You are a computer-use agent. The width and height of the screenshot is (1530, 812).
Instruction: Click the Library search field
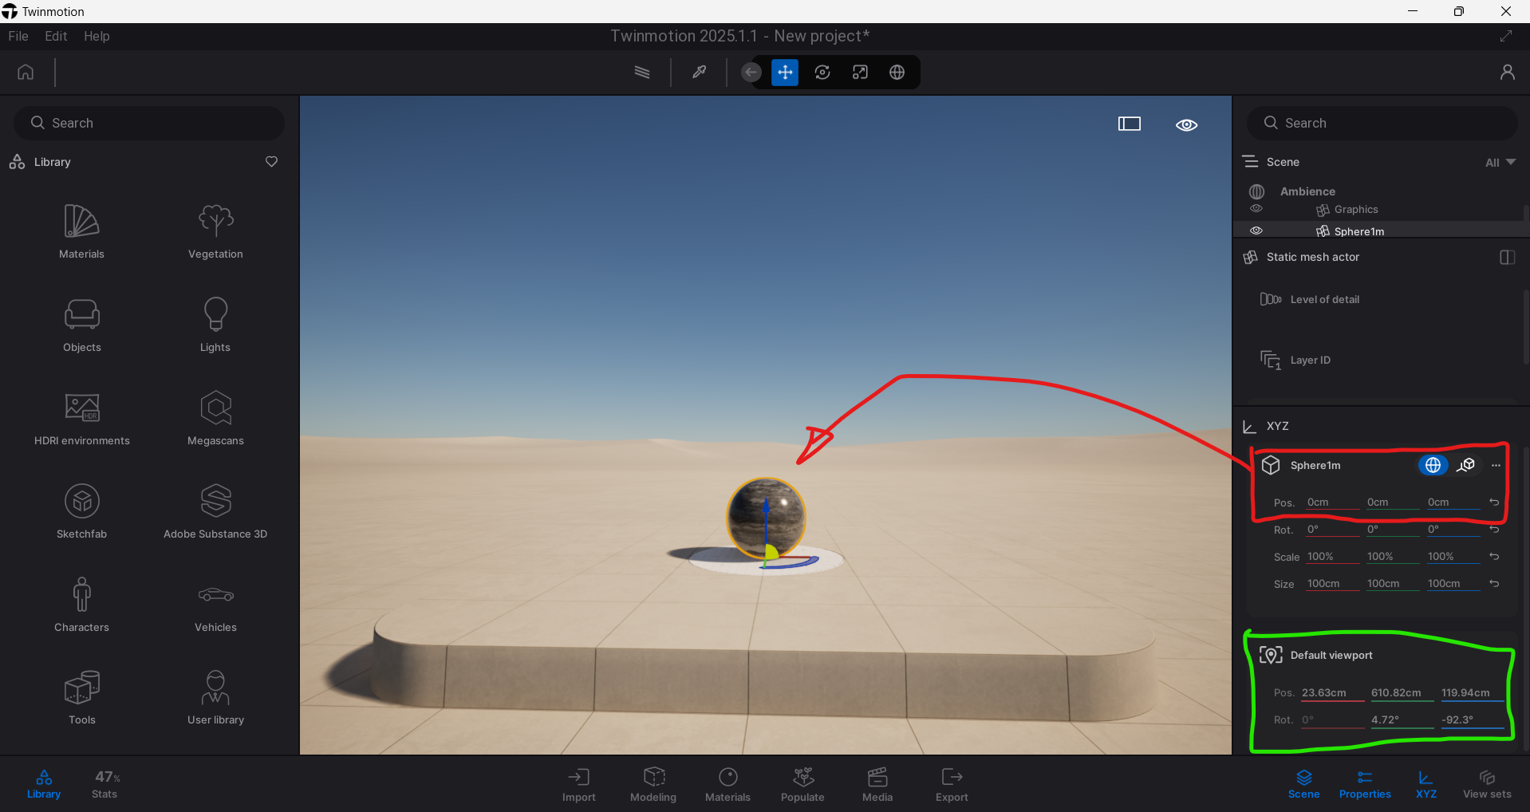149,123
